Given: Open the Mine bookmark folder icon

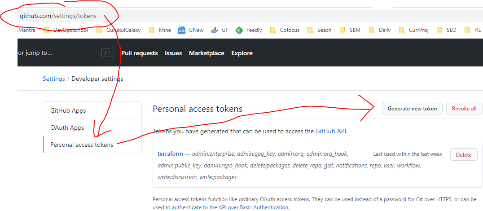Looking at the screenshot, I should (152, 30).
